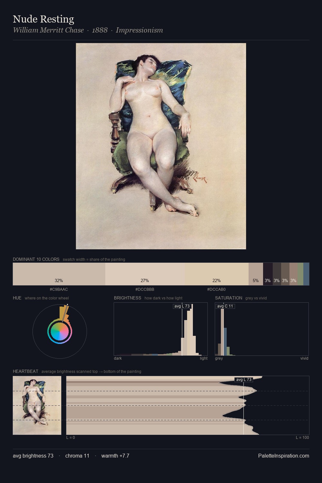Image resolution: width=322 pixels, height=483 pixels.
Task: Click the 'SATURATION' section heading
Action: 229,298
